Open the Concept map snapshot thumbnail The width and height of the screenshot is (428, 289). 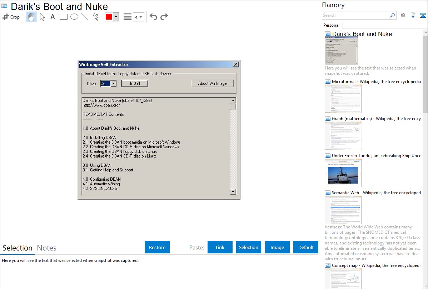click(343, 279)
